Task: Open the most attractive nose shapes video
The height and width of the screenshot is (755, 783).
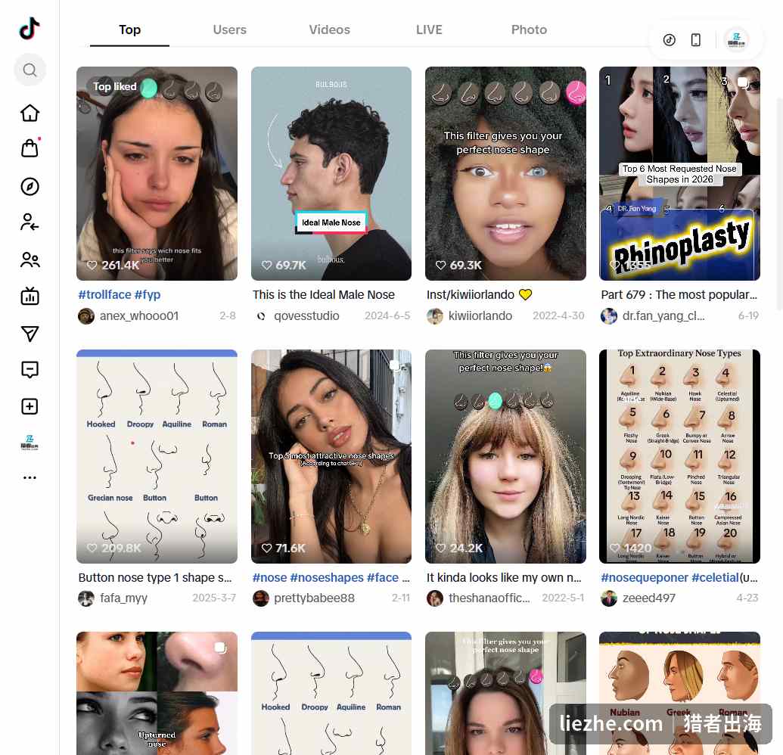Action: 331,456
